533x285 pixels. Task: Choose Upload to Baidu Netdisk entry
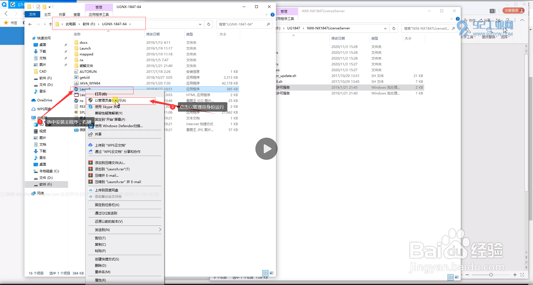click(107, 190)
